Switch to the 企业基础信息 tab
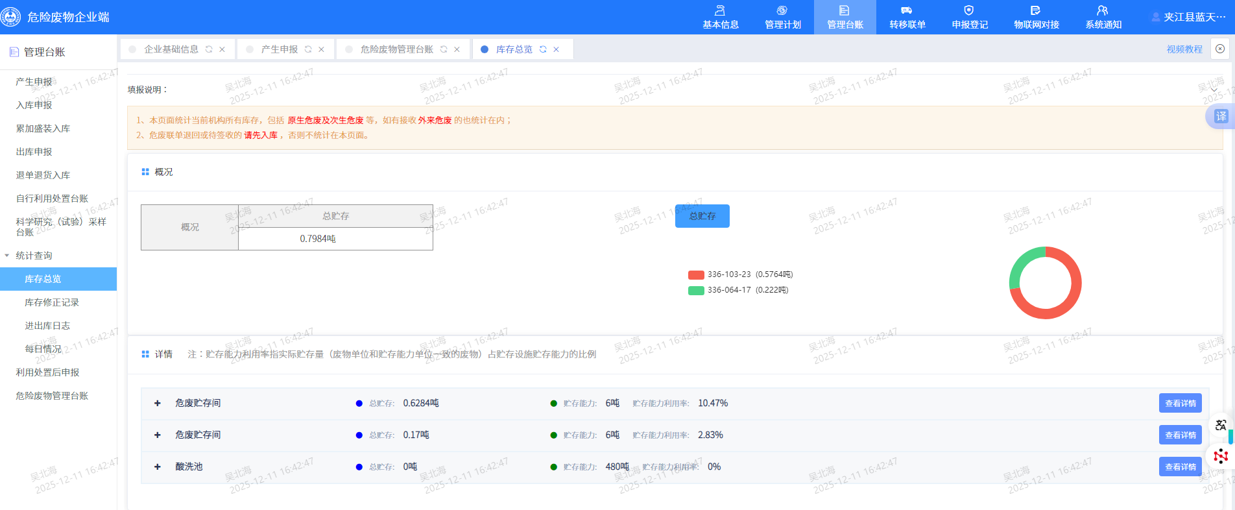This screenshot has width=1235, height=510. pos(171,49)
